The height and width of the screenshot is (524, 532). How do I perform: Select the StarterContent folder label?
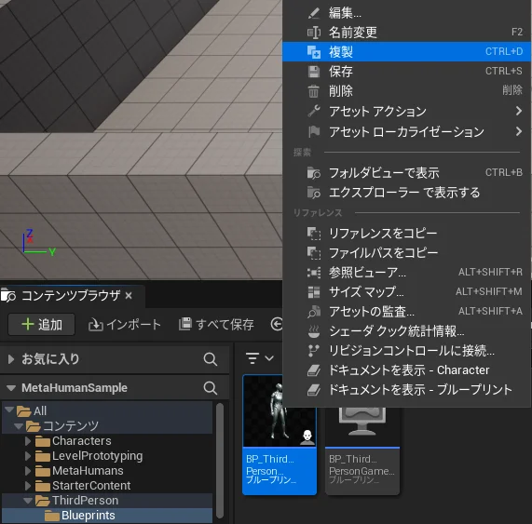click(91, 485)
